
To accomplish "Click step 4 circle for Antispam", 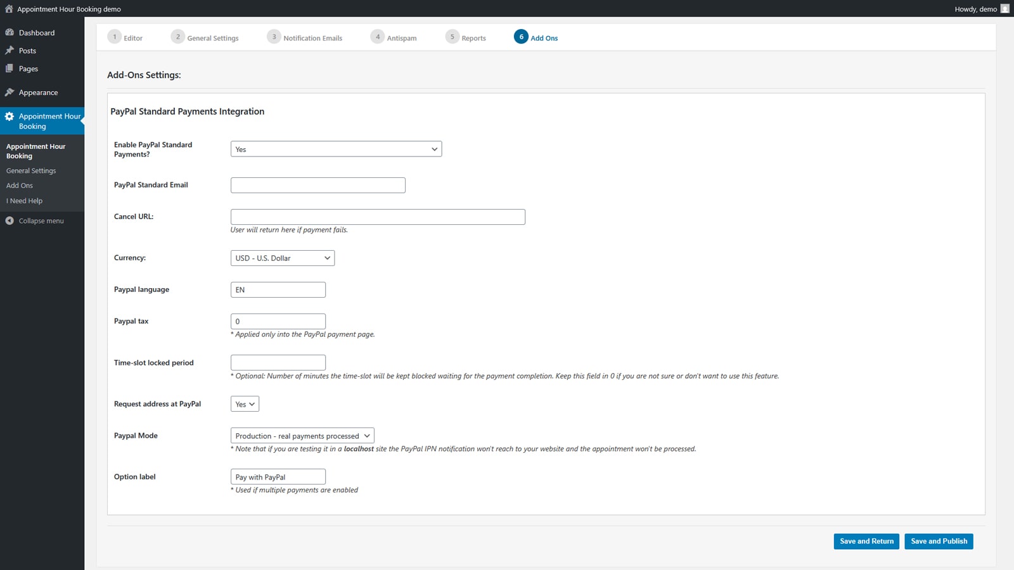I will click(x=378, y=37).
